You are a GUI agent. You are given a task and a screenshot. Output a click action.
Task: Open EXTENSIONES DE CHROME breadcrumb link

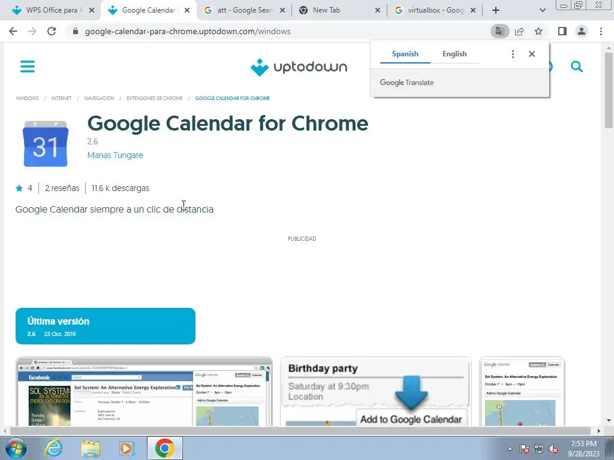(x=155, y=98)
